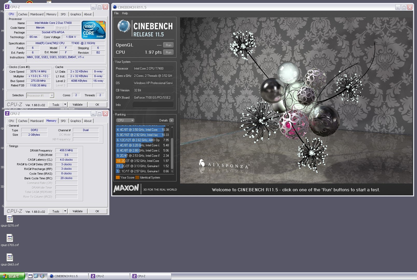Image resolution: width=417 pixels, height=280 pixels.
Task: Click CPU-Z title bar icon in top window
Action: tap(7, 7)
